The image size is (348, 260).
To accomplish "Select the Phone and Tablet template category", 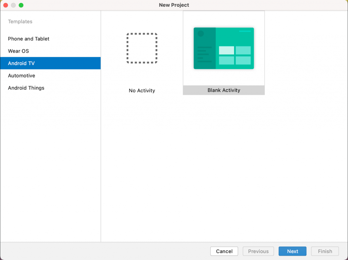I will tap(50, 39).
